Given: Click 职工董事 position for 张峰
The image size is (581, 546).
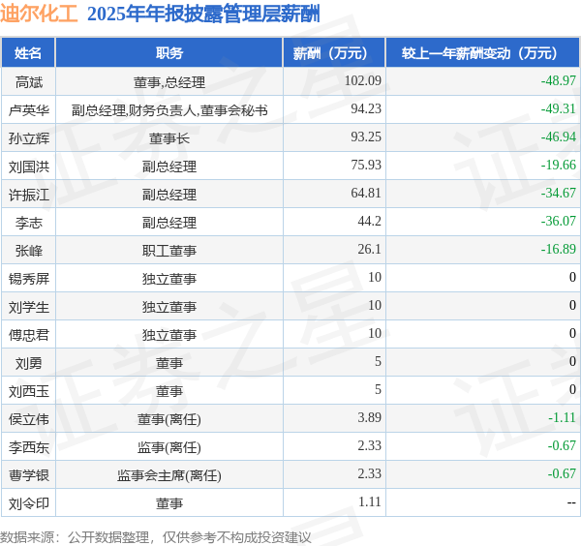Looking at the screenshot, I should (168, 251).
